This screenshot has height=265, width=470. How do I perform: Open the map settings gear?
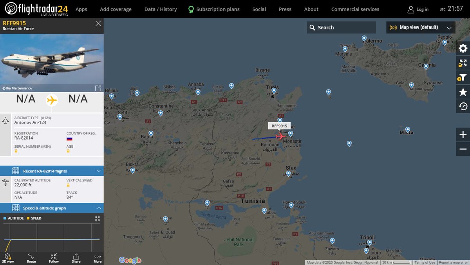tap(463, 48)
